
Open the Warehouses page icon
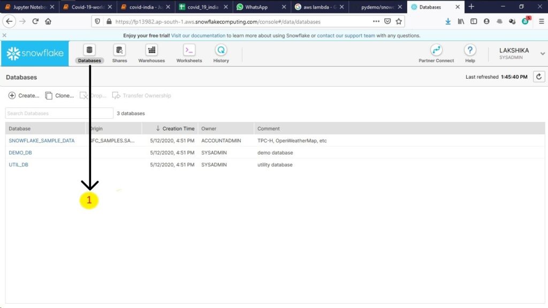pos(151,50)
